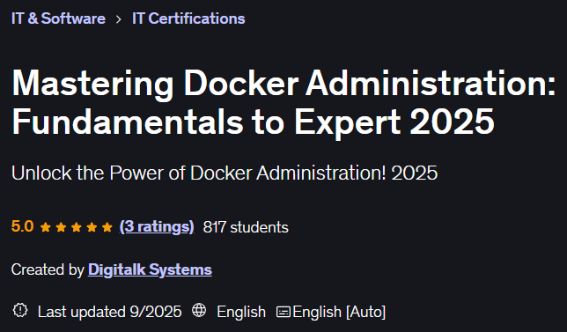Viewport: 567px width, 332px height.
Task: Click the 817 students text
Action: coord(246,227)
